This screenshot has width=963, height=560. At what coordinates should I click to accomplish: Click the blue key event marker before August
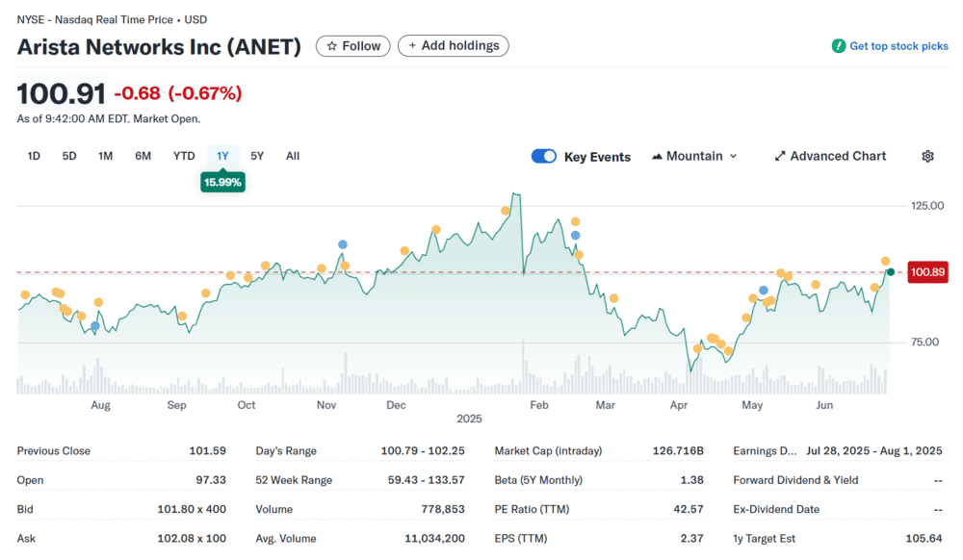[94, 325]
